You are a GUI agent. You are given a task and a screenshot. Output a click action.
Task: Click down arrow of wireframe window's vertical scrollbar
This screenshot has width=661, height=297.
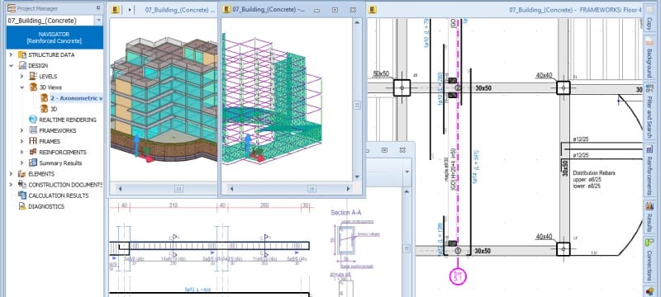point(357,177)
